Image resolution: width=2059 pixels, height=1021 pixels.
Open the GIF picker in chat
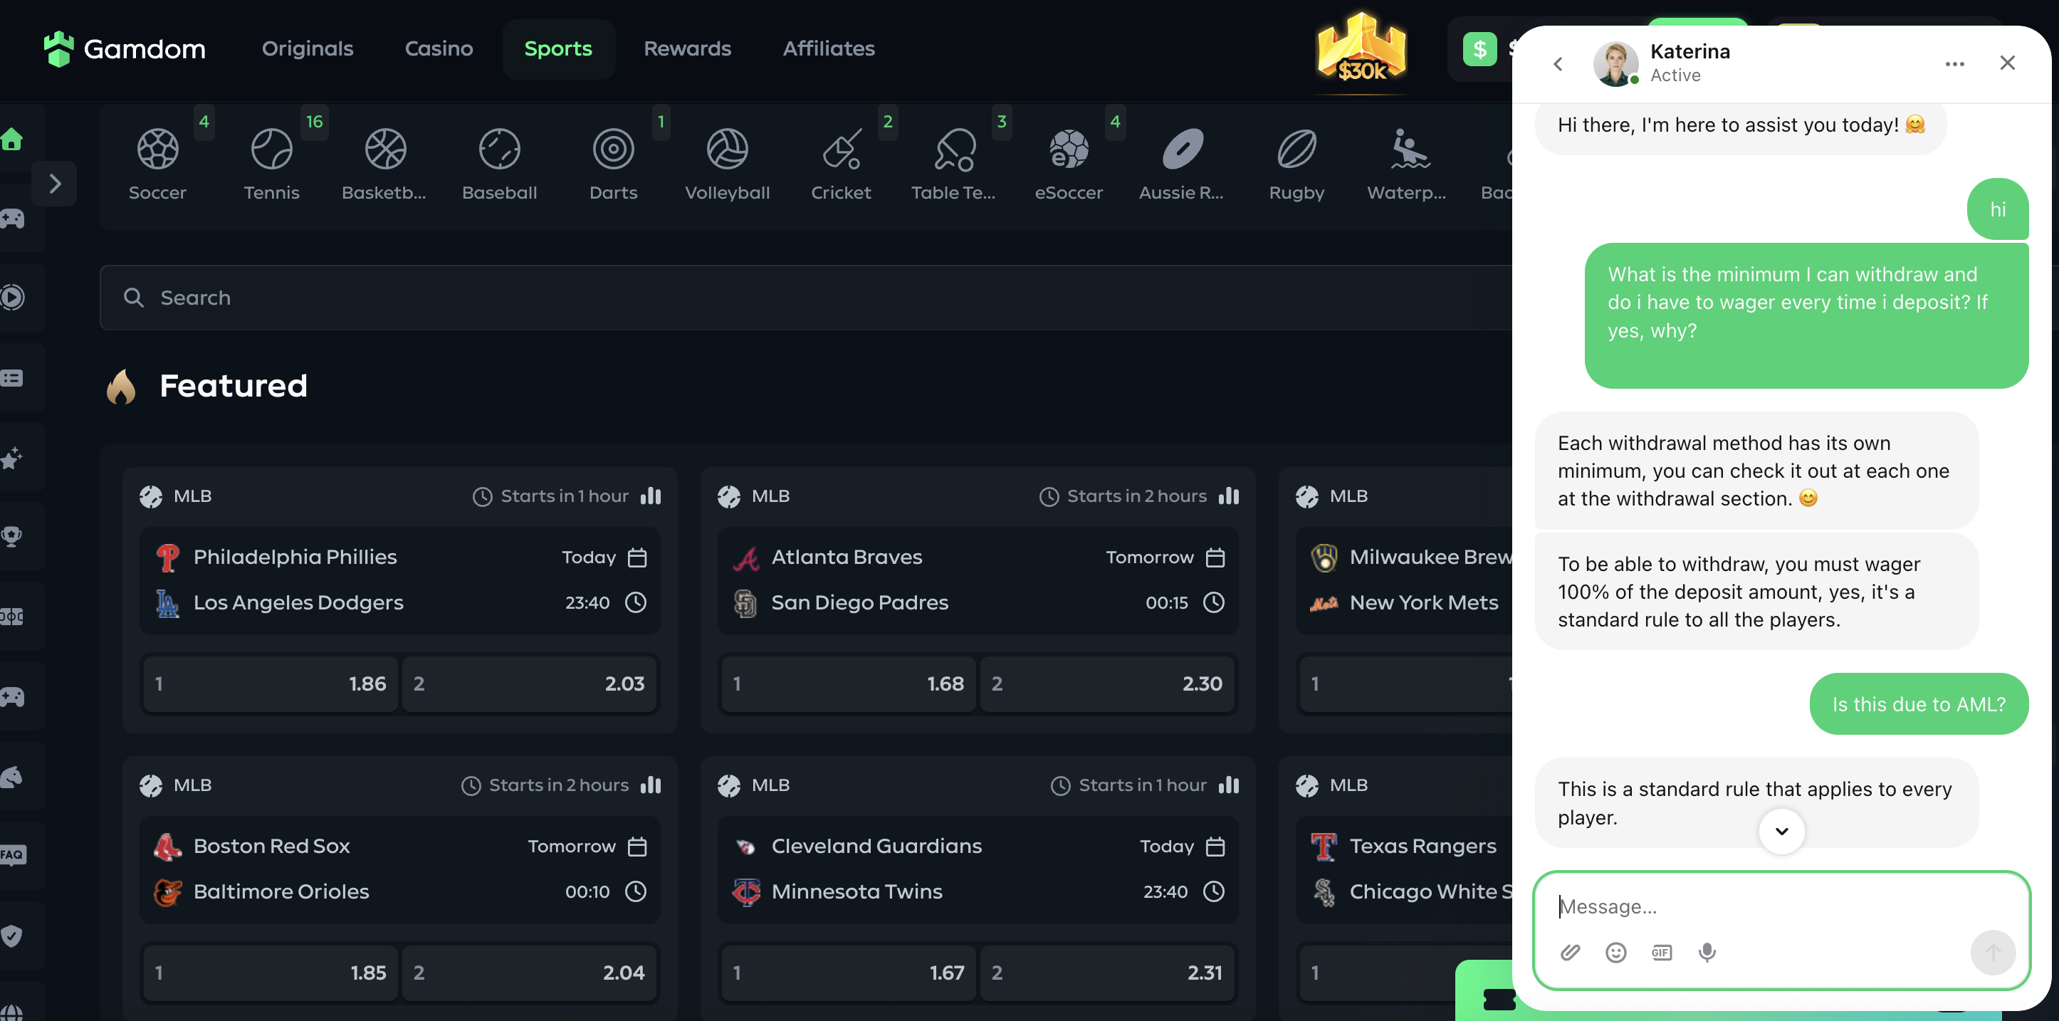point(1662,952)
